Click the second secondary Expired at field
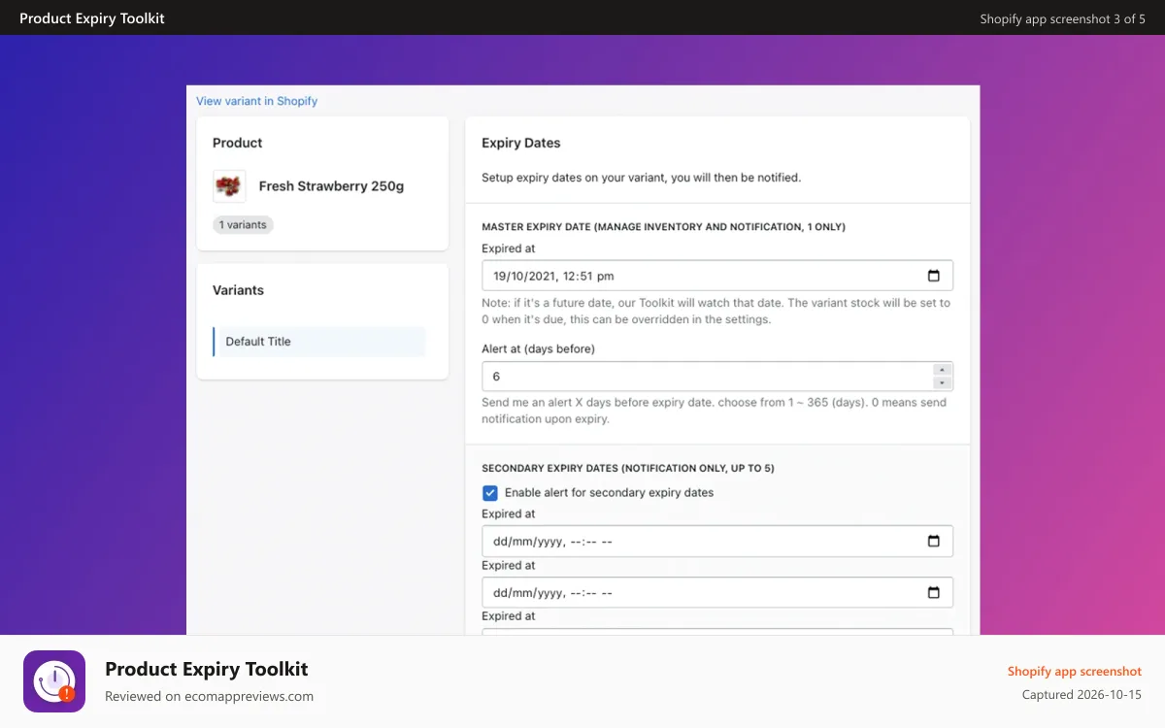 (717, 592)
